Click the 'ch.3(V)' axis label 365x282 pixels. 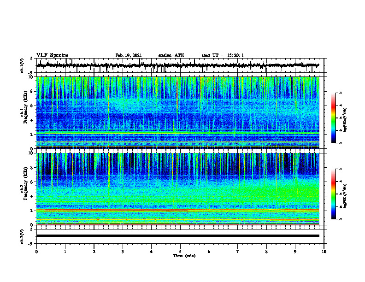click(x=22, y=236)
